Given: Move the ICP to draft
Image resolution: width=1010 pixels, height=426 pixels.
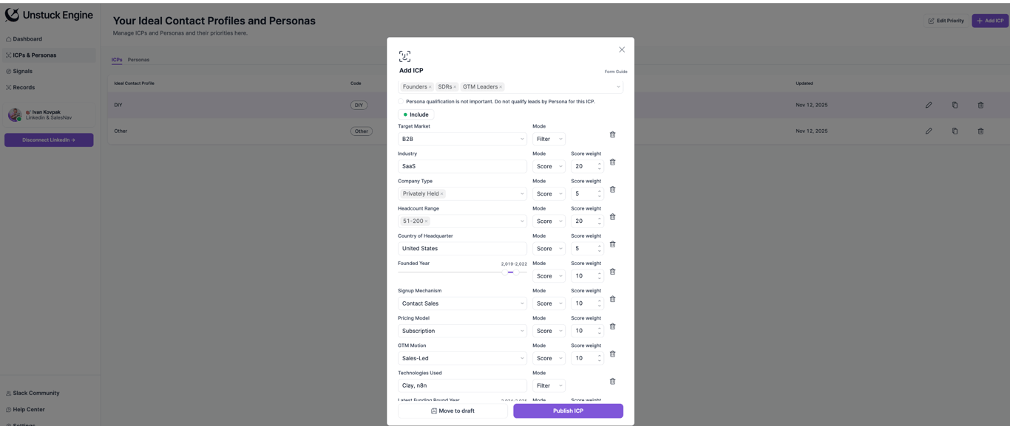Looking at the screenshot, I should (453, 411).
